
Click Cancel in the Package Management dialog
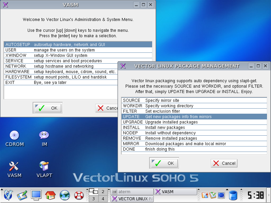[224, 163]
